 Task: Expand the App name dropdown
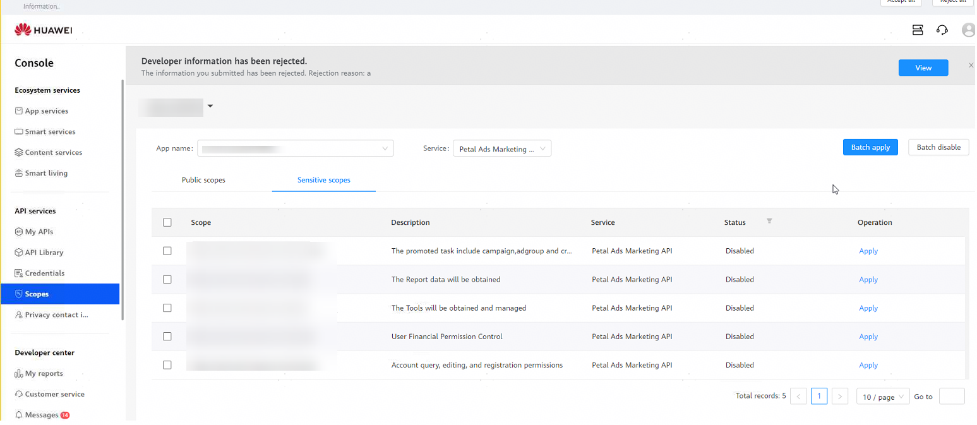click(x=295, y=148)
